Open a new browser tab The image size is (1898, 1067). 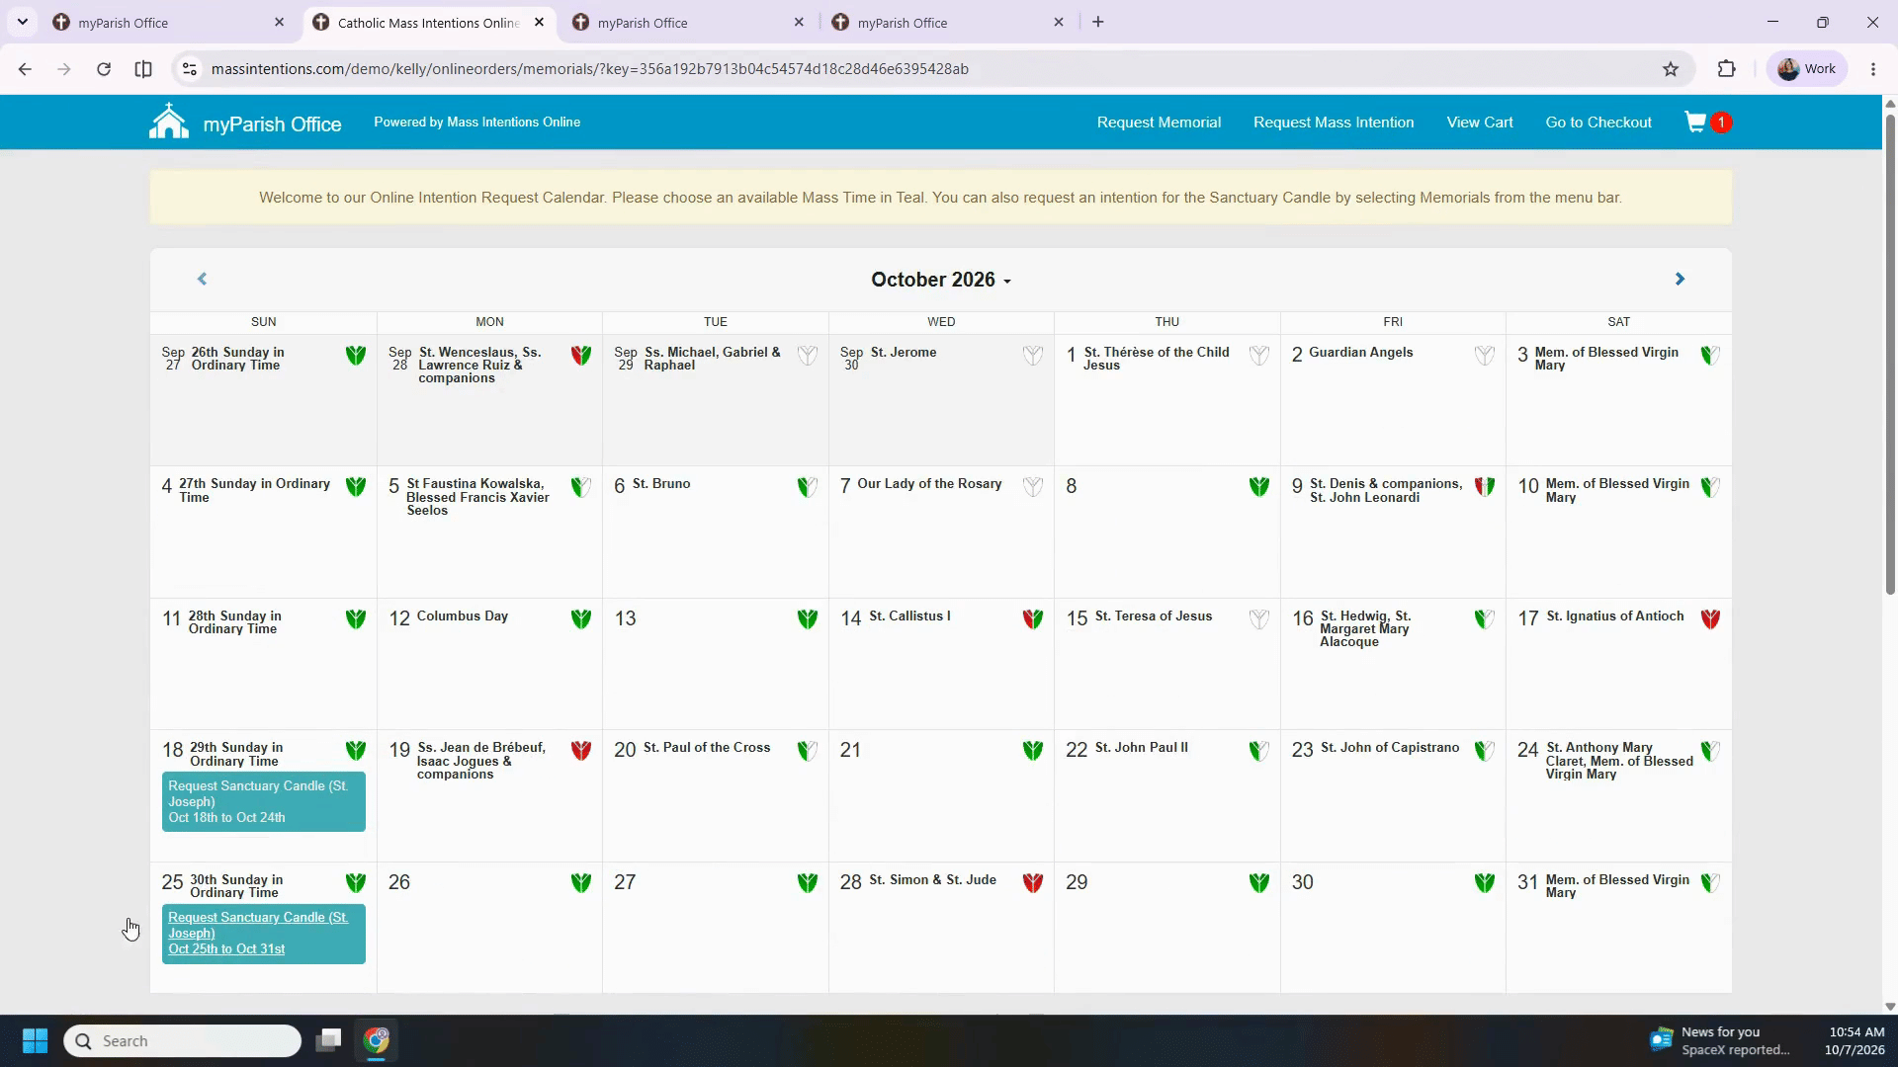(x=1098, y=22)
